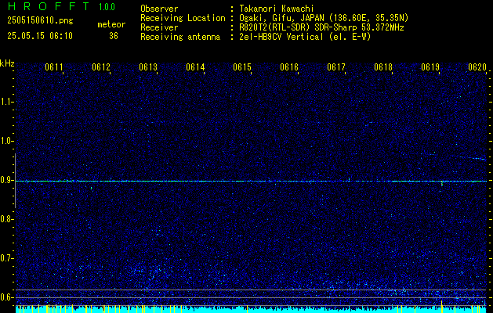Click the meteor count value 36
The image size is (493, 313).
pos(114,36)
